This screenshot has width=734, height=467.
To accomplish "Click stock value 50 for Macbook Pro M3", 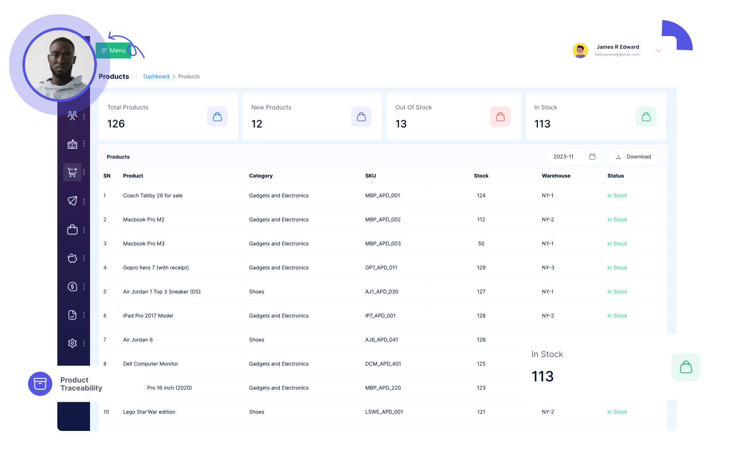I will click(481, 244).
